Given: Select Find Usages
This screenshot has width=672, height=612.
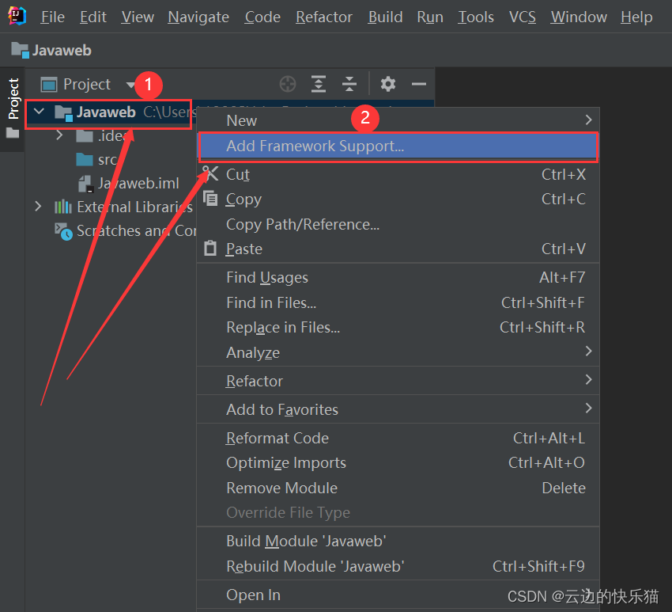Looking at the screenshot, I should coord(398,278).
